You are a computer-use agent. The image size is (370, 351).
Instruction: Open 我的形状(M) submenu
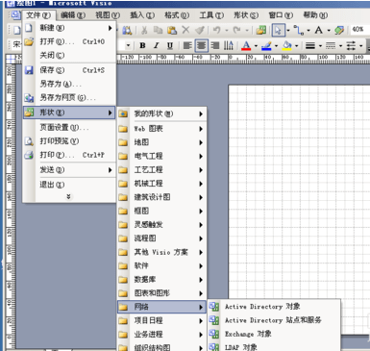(161, 113)
